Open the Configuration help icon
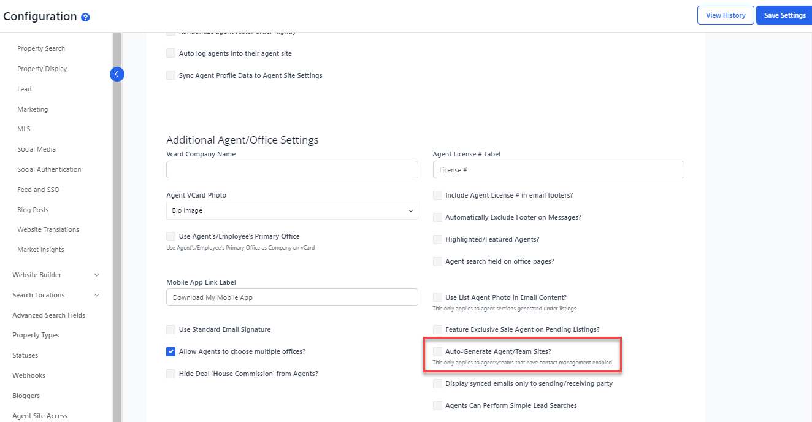The height and width of the screenshot is (422, 812). 85,17
